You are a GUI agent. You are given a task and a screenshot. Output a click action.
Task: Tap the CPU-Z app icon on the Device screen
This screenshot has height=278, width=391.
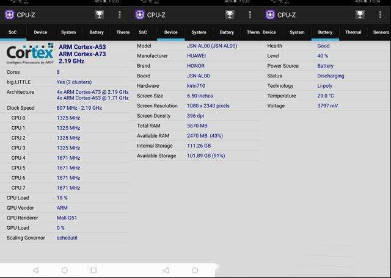140,15
